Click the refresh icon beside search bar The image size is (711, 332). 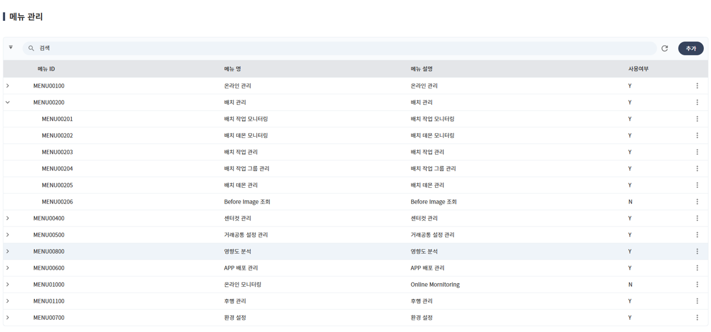pyautogui.click(x=664, y=48)
